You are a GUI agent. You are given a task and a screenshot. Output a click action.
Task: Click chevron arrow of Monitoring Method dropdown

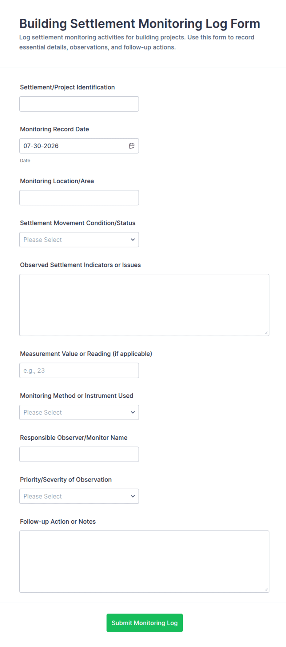133,412
